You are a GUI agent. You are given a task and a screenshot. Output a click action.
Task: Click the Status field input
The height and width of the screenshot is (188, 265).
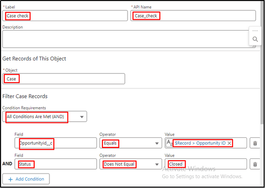56,164
